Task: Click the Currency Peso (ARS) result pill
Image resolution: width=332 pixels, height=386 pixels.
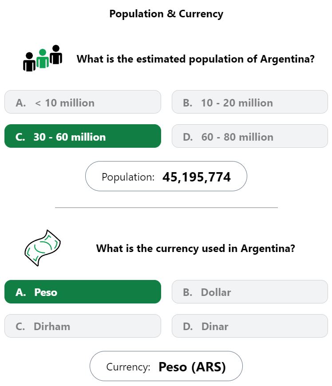Action: click(x=166, y=366)
